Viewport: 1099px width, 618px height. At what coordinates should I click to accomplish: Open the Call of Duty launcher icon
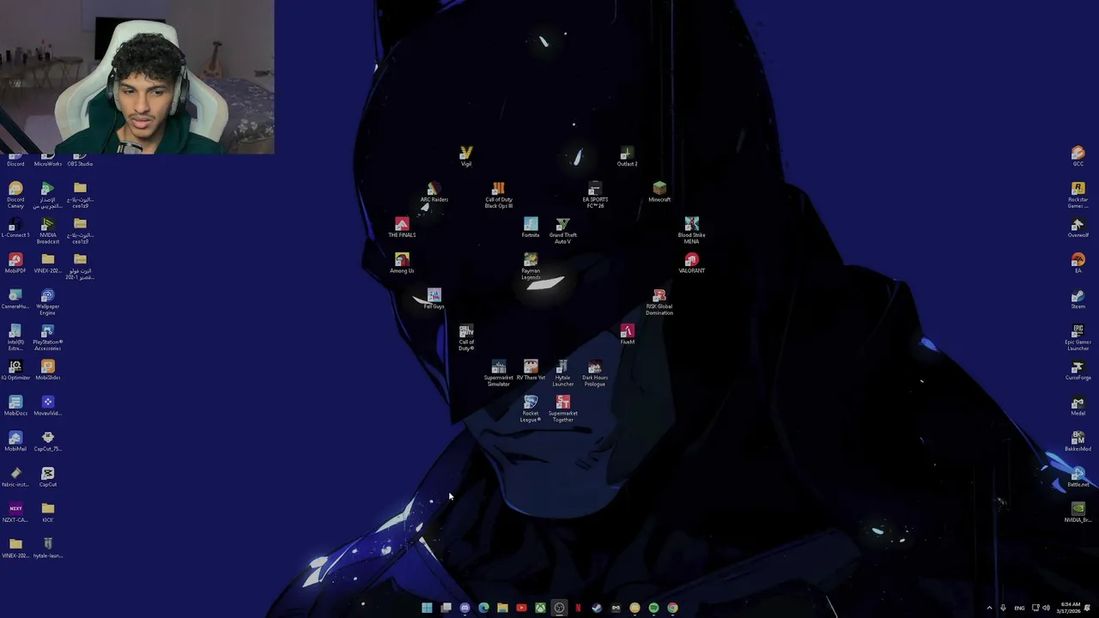(466, 337)
